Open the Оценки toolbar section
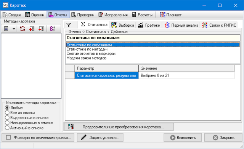 (35, 15)
